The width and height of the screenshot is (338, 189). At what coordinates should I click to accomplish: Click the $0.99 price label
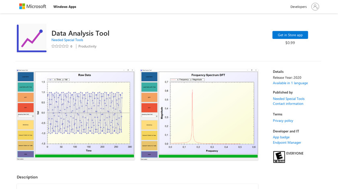290,43
